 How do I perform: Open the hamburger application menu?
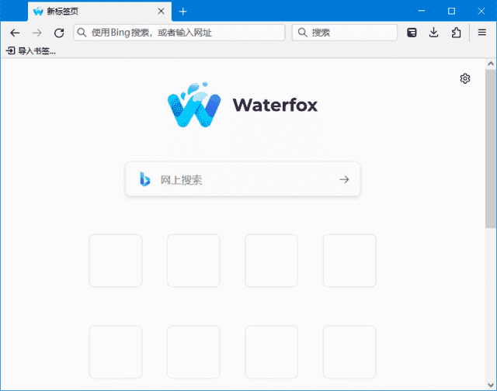click(x=481, y=33)
